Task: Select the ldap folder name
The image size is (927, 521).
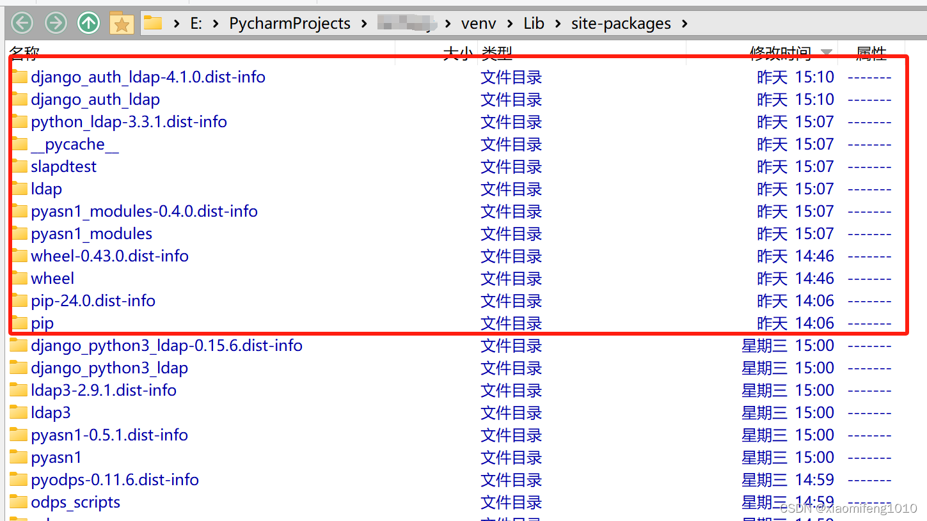Action: pos(47,189)
